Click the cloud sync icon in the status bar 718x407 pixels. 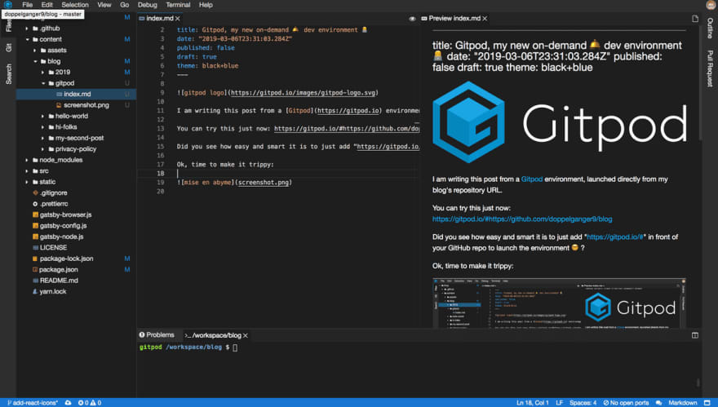[x=68, y=402]
